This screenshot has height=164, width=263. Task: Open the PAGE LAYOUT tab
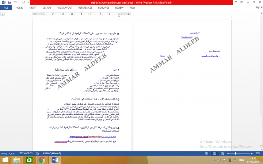tap(65, 8)
